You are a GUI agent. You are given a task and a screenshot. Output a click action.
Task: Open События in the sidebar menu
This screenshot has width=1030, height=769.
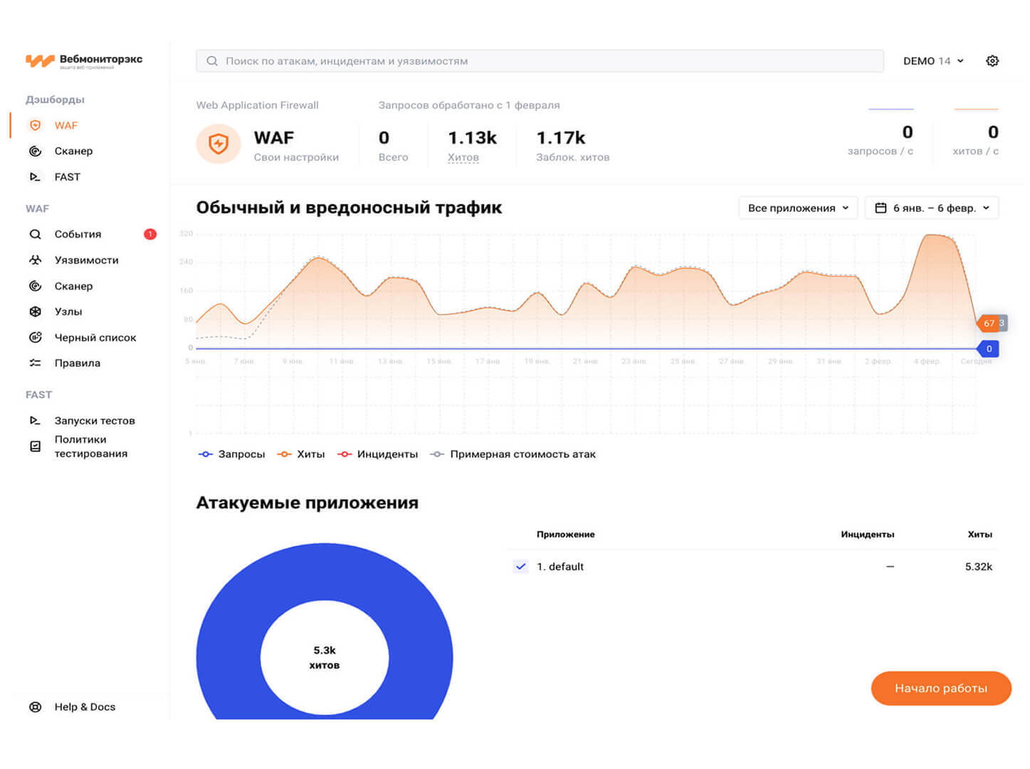[78, 234]
